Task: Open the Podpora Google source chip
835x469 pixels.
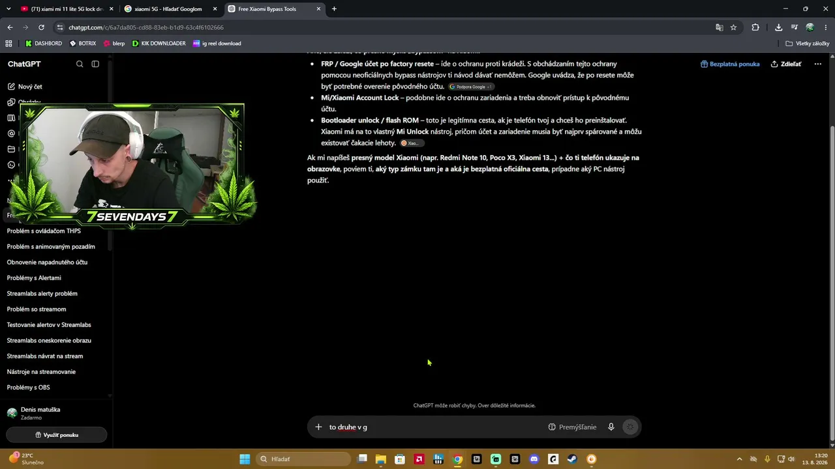Action: (x=471, y=87)
